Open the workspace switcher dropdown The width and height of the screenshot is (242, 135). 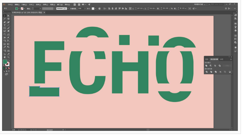pos(200,5)
